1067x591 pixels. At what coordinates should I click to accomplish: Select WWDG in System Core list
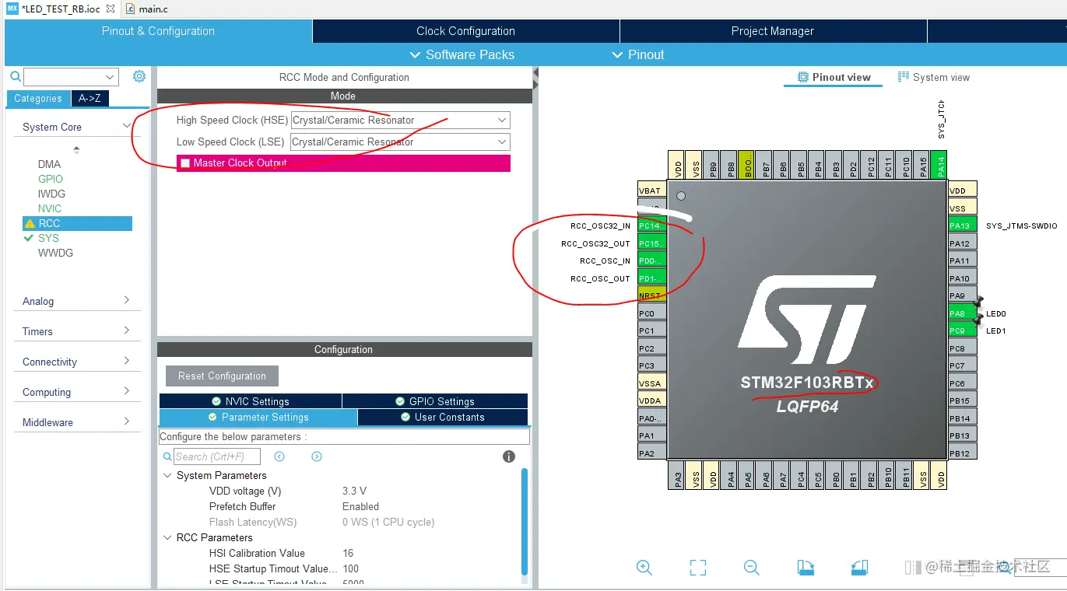pos(55,253)
